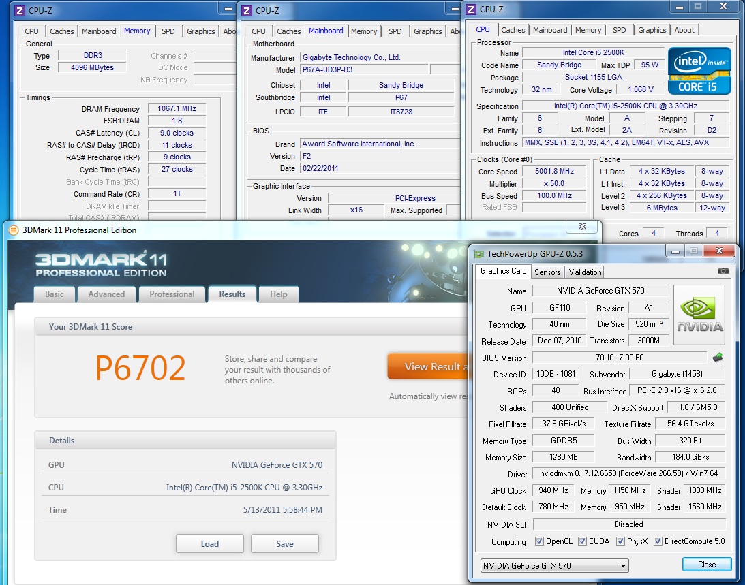Click the GPU Clock value 940 MHz
The width and height of the screenshot is (745, 585).
(x=553, y=490)
